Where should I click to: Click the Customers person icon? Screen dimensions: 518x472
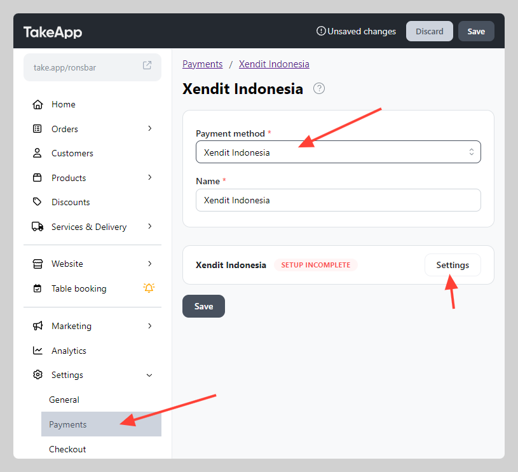[x=37, y=153]
